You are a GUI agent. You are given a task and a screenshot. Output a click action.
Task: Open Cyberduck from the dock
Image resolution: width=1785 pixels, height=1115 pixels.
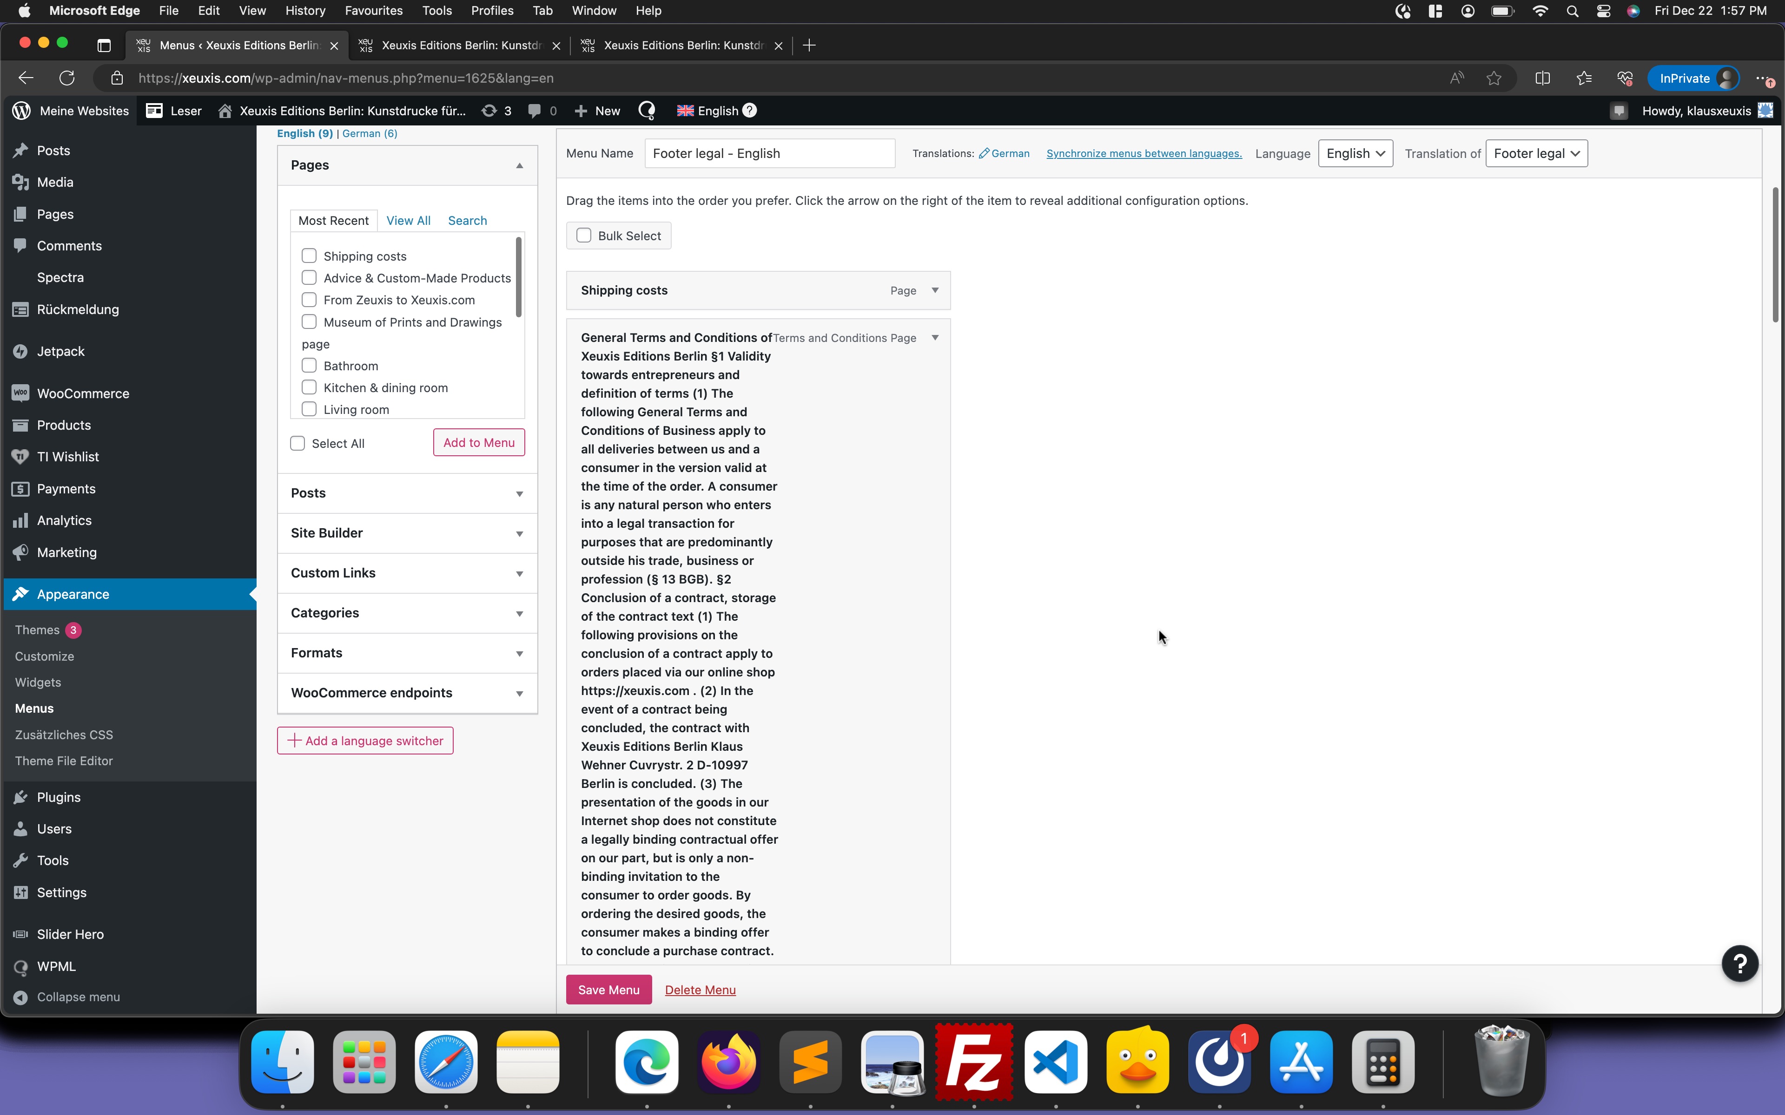(1137, 1061)
